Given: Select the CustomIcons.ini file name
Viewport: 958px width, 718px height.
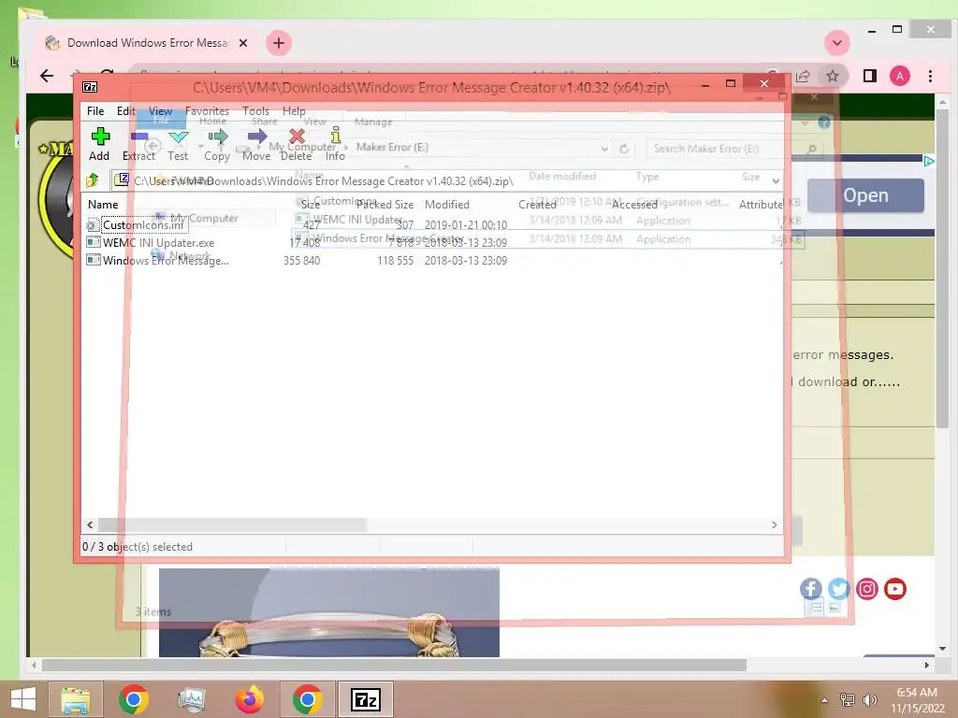Looking at the screenshot, I should click(143, 225).
